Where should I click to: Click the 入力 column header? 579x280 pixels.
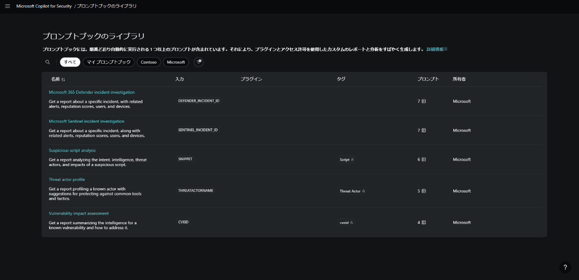(x=179, y=79)
